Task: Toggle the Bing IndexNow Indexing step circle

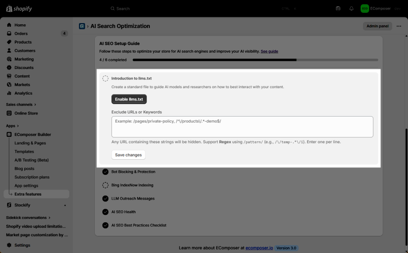Action: (x=105, y=185)
